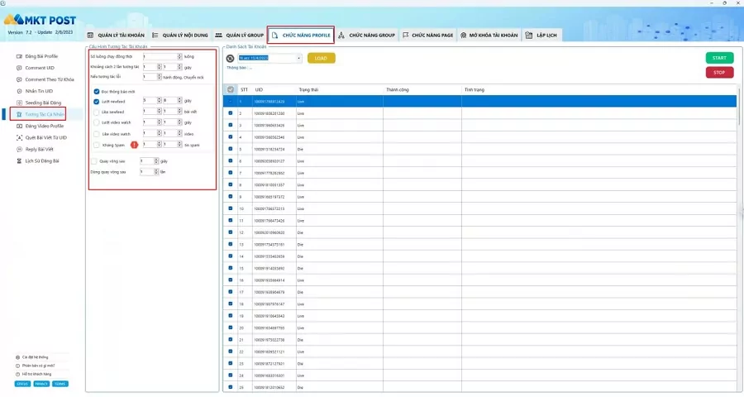
Task: Toggle select-all checkbox in table header
Action: coord(231,89)
